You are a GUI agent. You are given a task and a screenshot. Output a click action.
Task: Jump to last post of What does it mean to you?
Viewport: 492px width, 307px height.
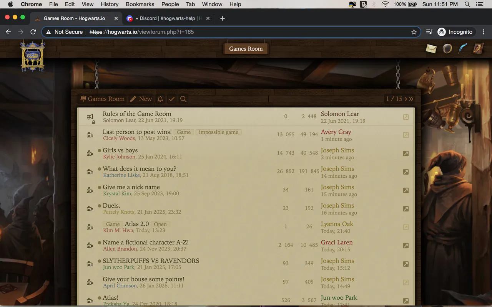point(406,172)
